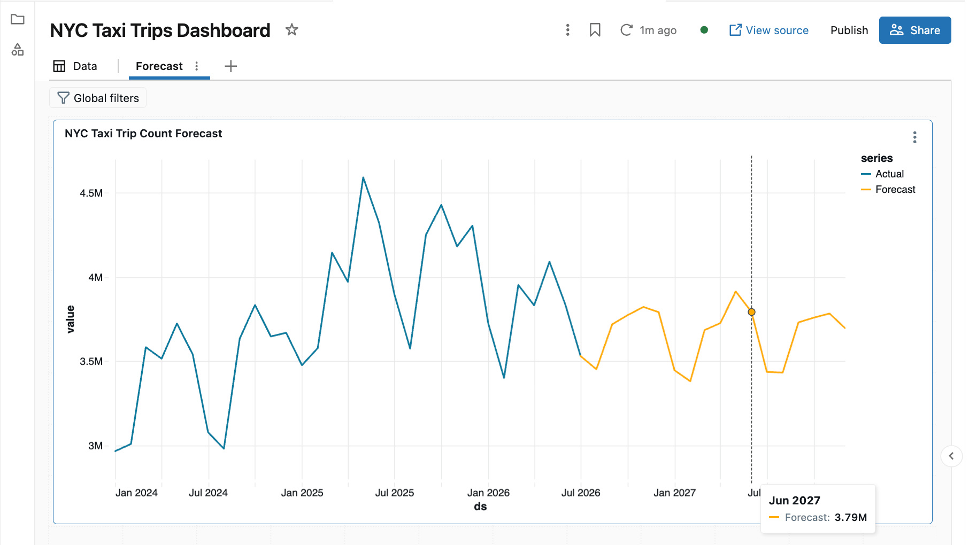Screen dimensions: 969x545
Task: Click the 4.5M y-axis label
Action: [91, 193]
